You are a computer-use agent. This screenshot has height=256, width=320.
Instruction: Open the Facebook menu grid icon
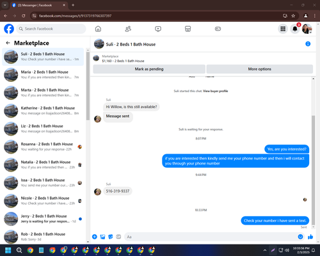[x=283, y=29]
